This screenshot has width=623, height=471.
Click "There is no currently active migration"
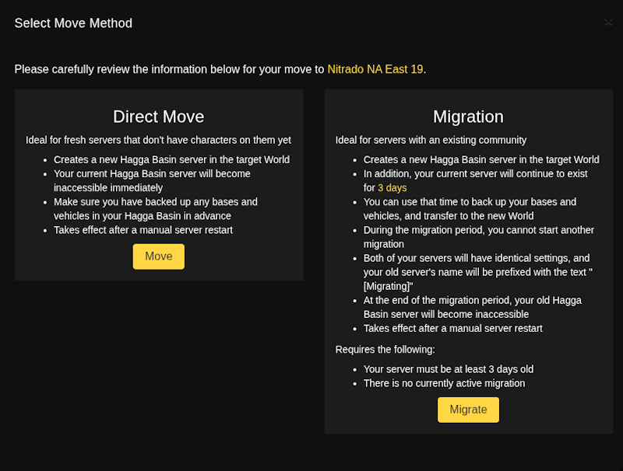coord(444,383)
